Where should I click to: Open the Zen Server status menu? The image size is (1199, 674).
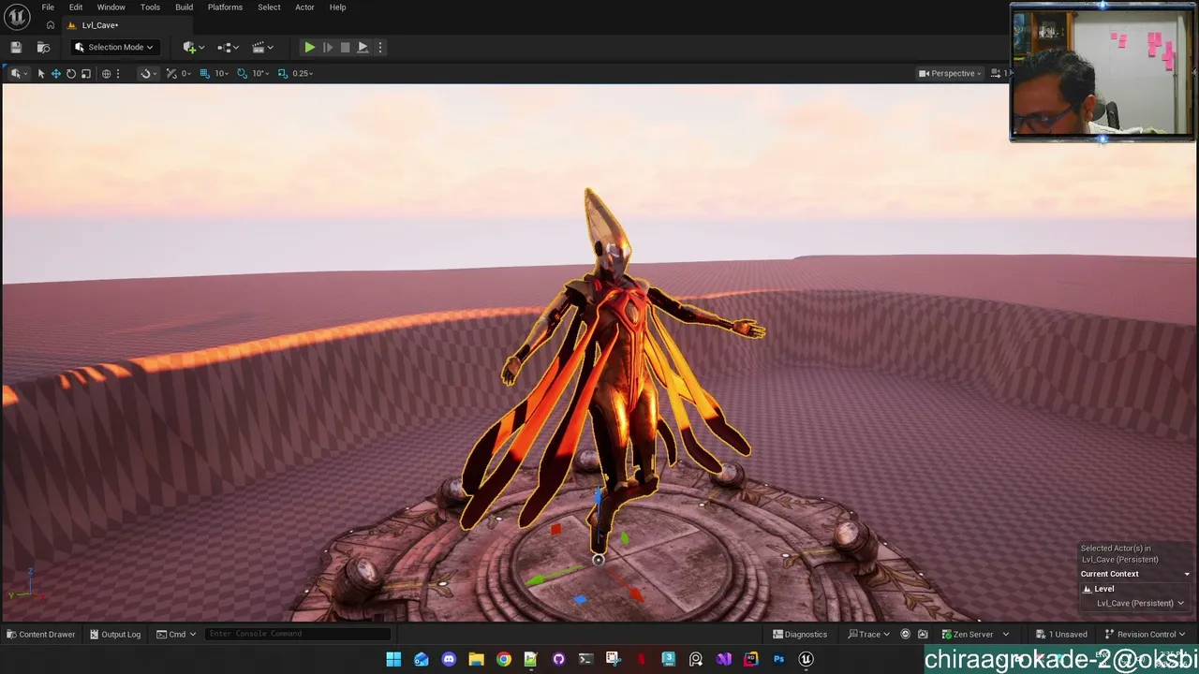(x=975, y=634)
